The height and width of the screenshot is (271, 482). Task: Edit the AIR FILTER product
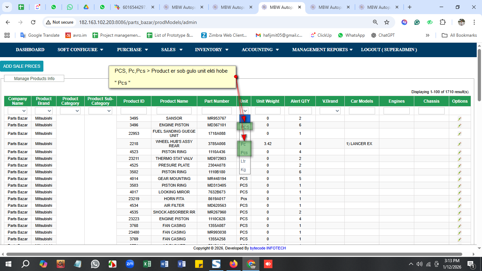click(x=459, y=206)
